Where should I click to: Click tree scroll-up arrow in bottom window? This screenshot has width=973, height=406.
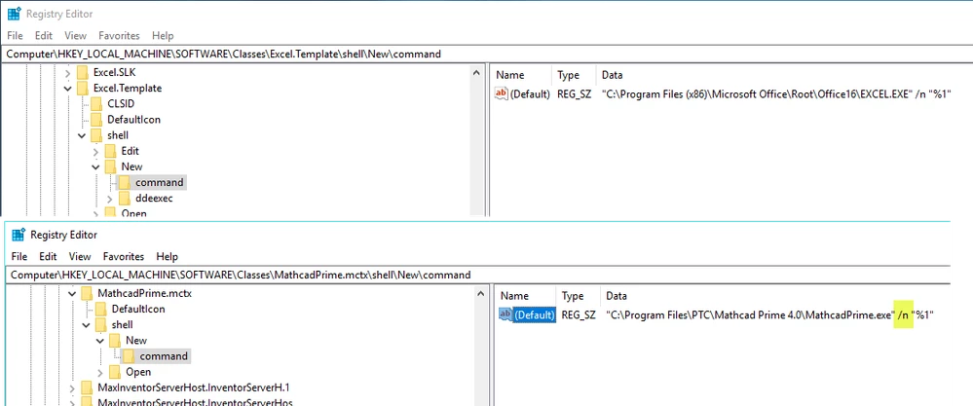pos(481,294)
